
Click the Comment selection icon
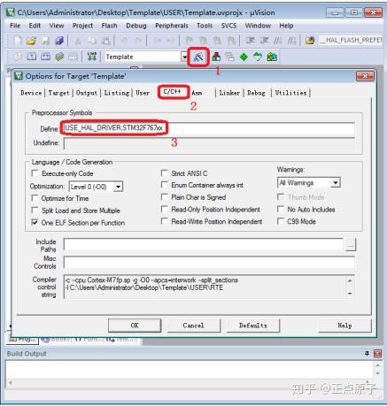click(277, 41)
